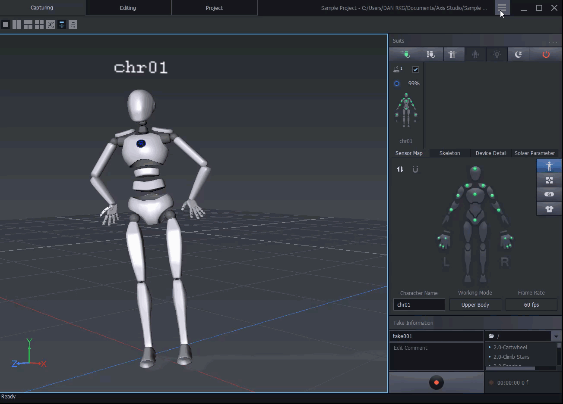Screen dimensions: 563x404
Task: Click the running figure focus icon
Action: coord(51,25)
